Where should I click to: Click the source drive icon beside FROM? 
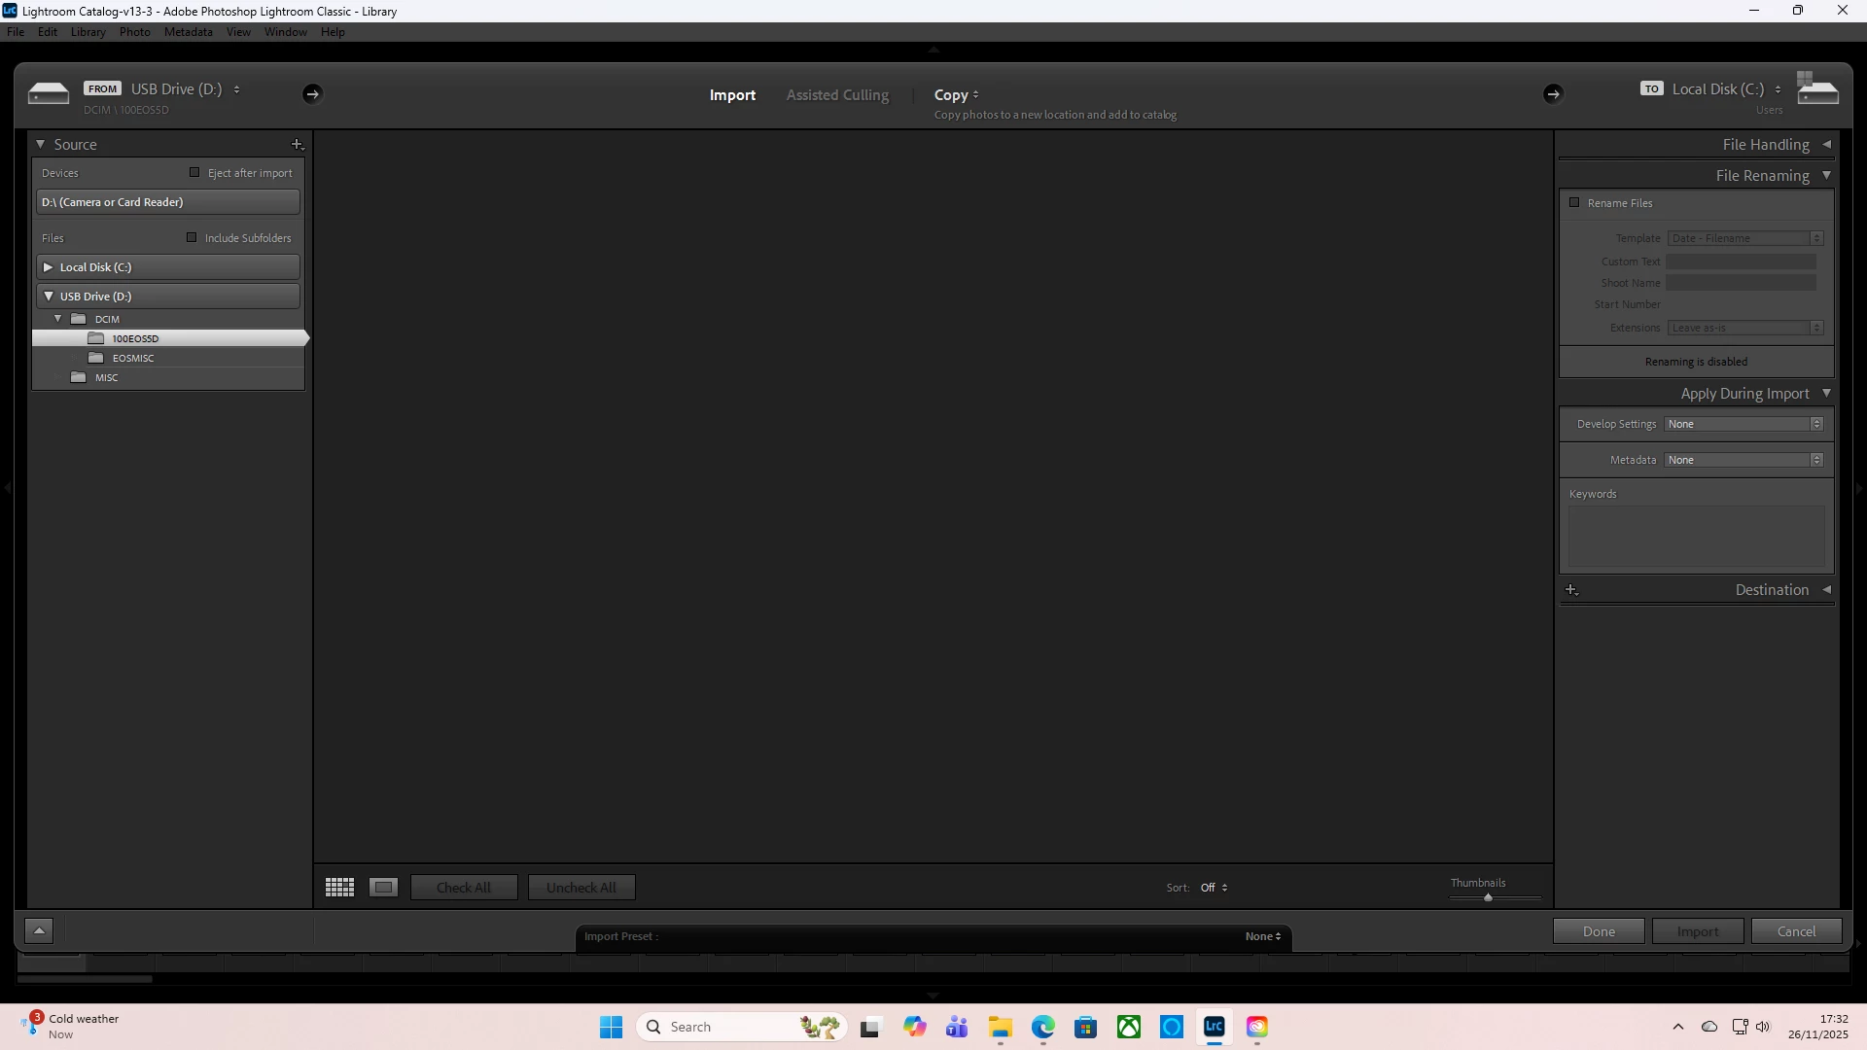click(x=49, y=93)
